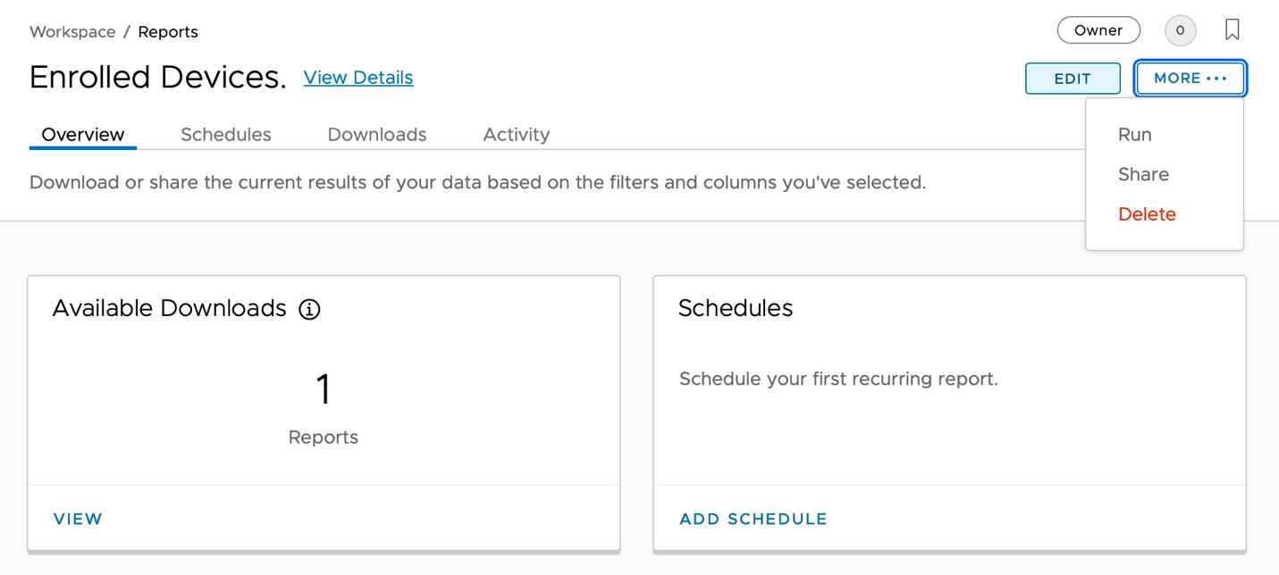Open the info tooltip beside Available Downloads
The height and width of the screenshot is (575, 1279).
(309, 309)
